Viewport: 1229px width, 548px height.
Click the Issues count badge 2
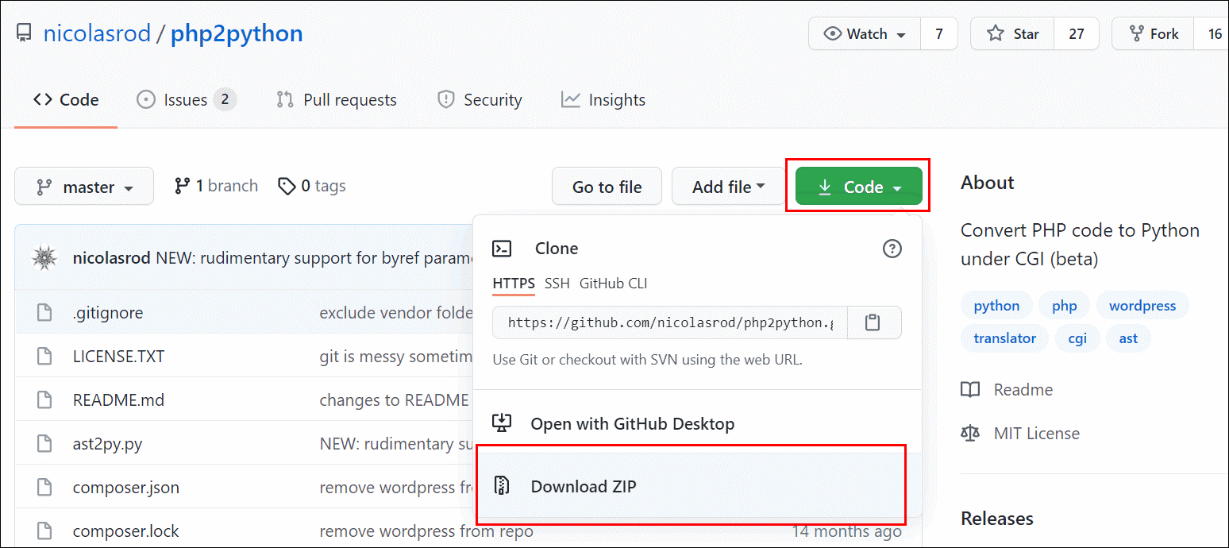click(x=225, y=100)
